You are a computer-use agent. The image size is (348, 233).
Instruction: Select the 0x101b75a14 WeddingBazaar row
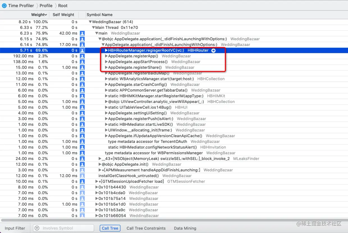point(174,199)
